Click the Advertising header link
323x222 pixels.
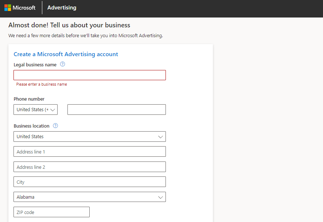tap(62, 8)
